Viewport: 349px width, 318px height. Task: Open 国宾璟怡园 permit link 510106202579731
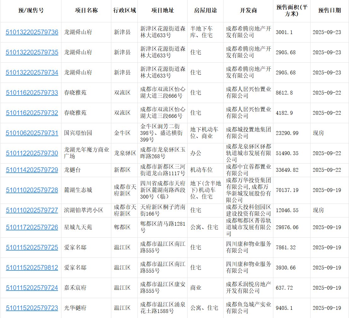32,133
